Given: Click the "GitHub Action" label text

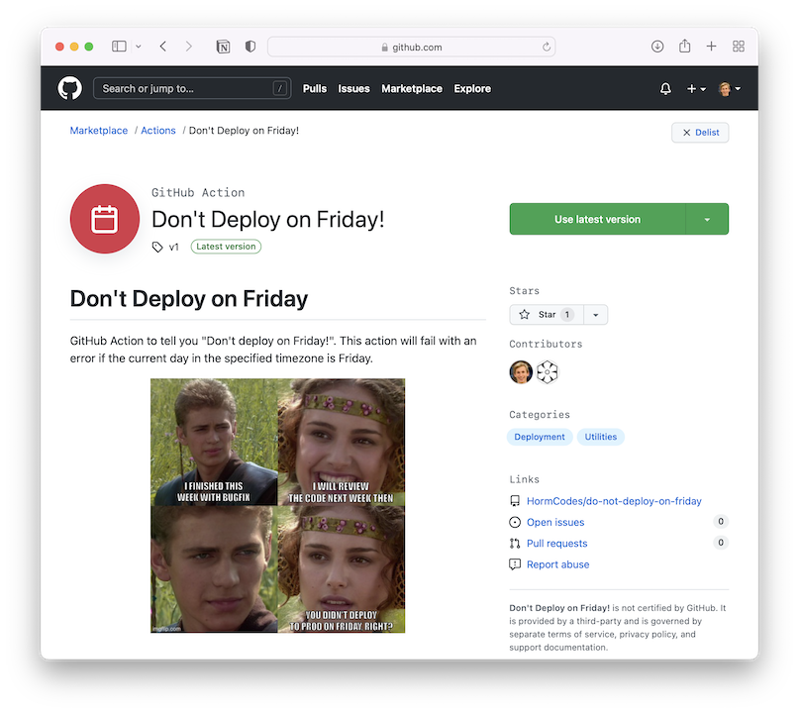Looking at the screenshot, I should (x=198, y=193).
